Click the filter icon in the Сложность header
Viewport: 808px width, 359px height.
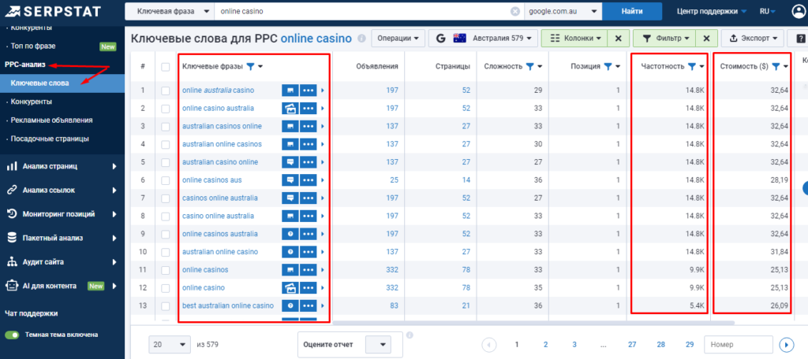click(529, 66)
